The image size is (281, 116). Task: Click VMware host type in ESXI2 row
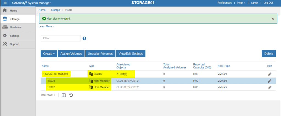pos(222,87)
